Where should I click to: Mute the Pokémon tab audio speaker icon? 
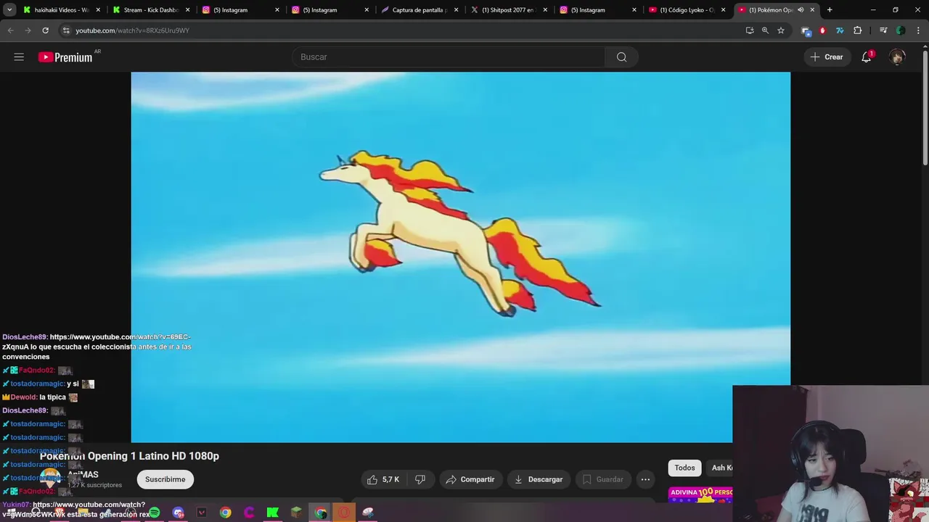click(x=801, y=10)
